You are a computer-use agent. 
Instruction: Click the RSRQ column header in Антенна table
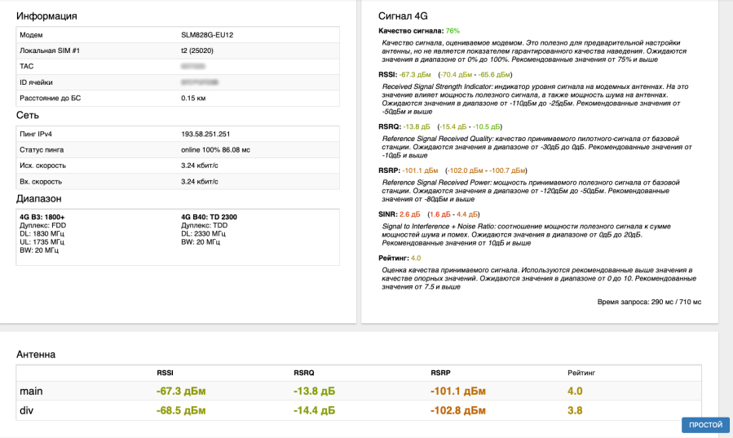pyautogui.click(x=304, y=373)
